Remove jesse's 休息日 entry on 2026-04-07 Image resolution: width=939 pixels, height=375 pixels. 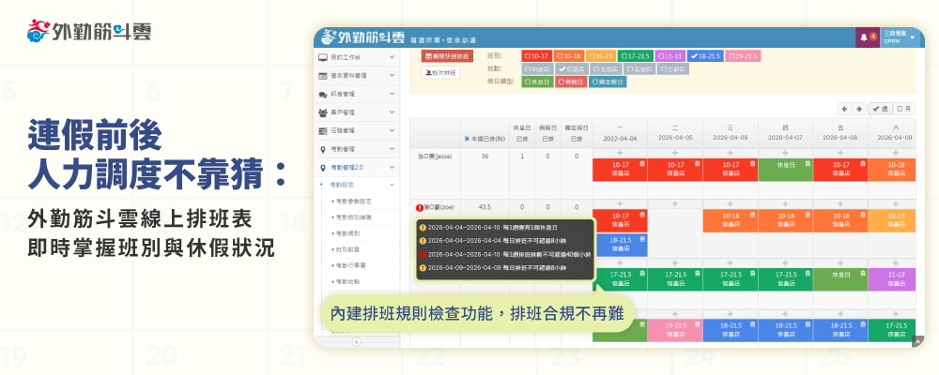tap(807, 163)
